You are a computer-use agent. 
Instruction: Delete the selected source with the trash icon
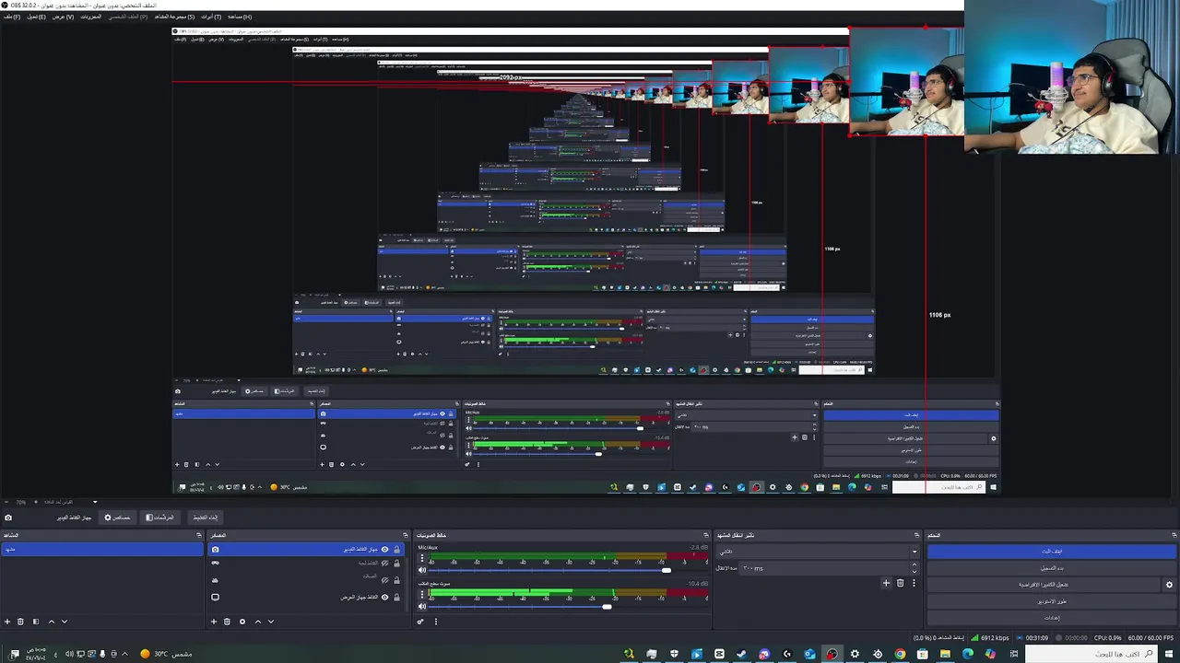(227, 622)
